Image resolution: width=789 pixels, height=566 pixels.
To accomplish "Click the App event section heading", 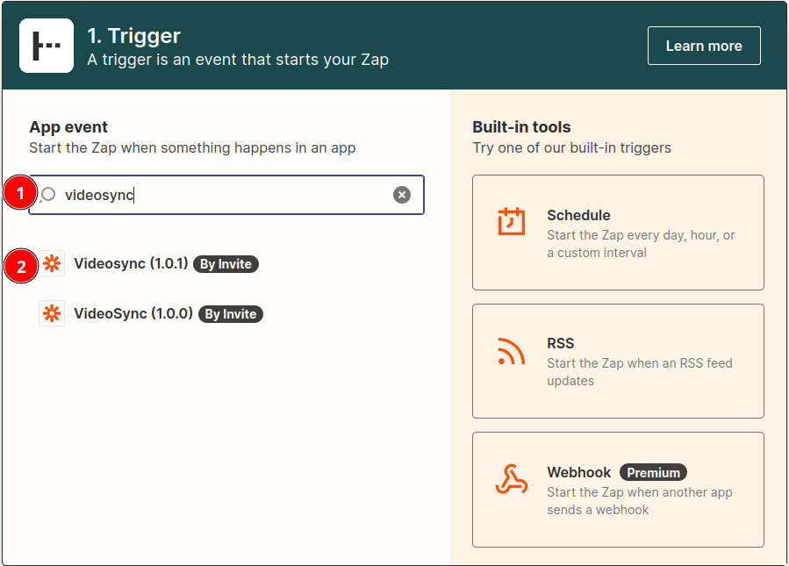I will [68, 126].
